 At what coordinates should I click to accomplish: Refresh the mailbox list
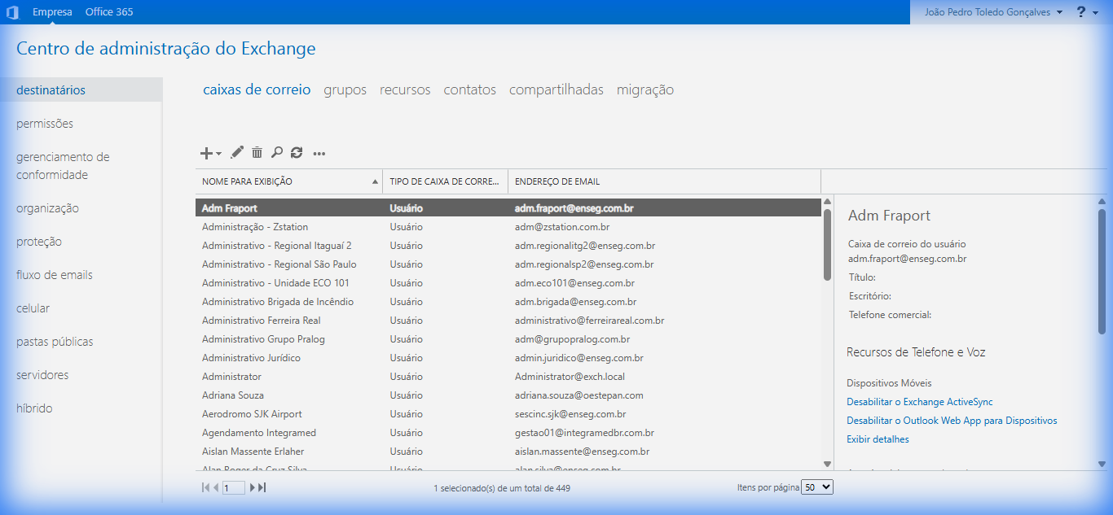click(297, 152)
